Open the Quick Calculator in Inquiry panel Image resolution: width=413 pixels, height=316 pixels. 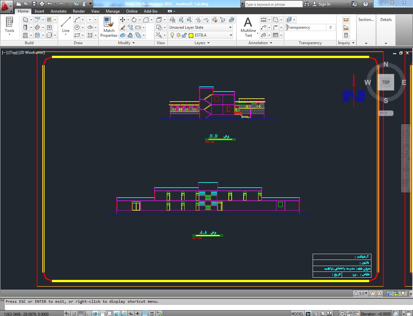pyautogui.click(x=346, y=35)
